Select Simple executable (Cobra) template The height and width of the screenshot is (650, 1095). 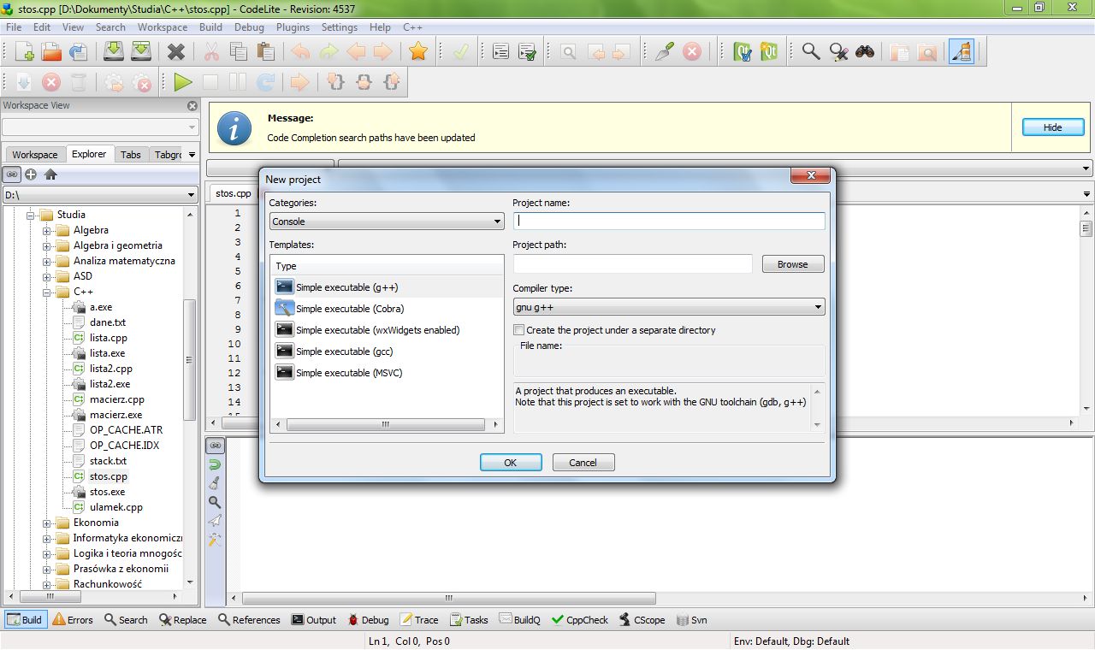click(x=349, y=309)
